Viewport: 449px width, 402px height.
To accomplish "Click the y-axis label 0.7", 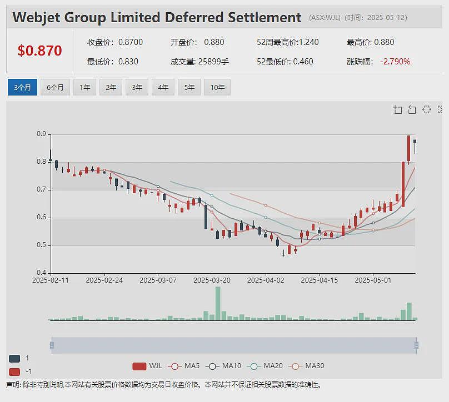I will tap(41, 189).
